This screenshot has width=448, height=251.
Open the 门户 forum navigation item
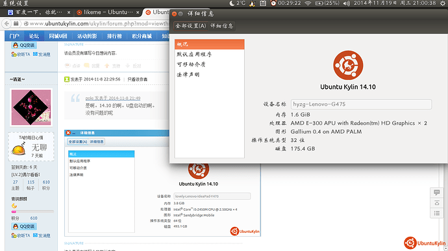[x=14, y=36]
